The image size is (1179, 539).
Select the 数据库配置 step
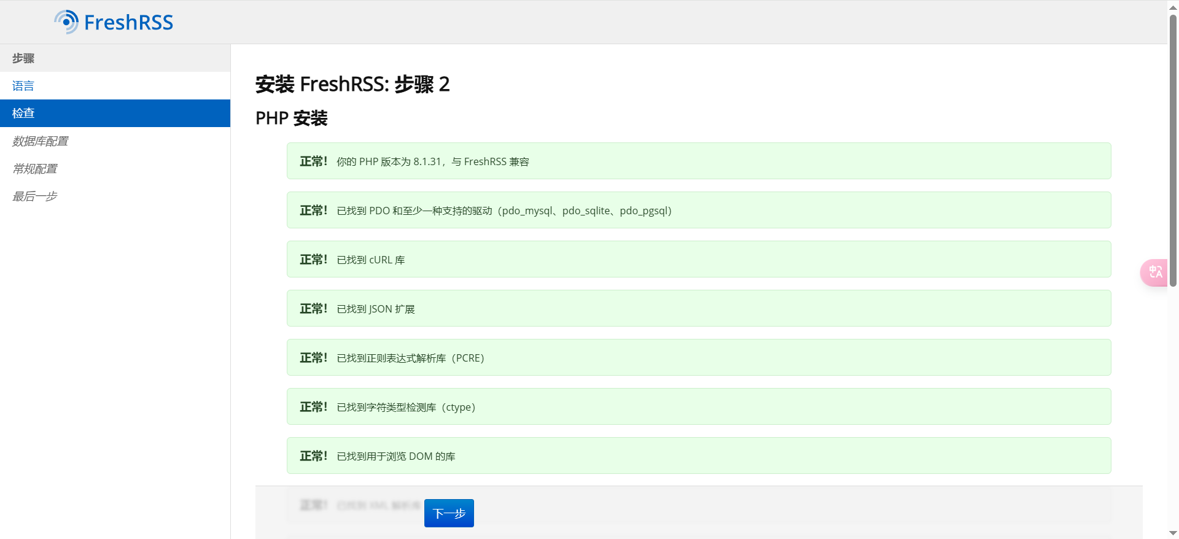[x=115, y=141]
